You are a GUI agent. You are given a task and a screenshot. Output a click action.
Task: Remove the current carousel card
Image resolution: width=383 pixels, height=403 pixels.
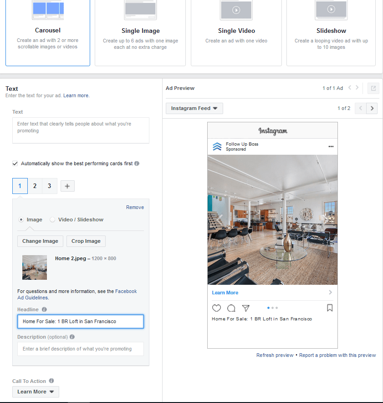[x=135, y=207]
